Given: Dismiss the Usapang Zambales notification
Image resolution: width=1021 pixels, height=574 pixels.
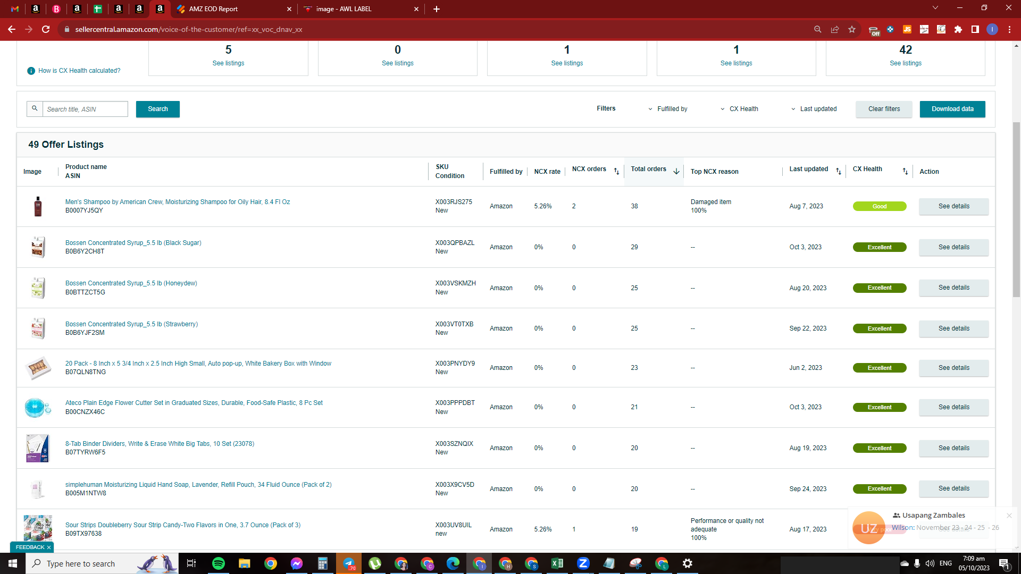Looking at the screenshot, I should pyautogui.click(x=1009, y=516).
